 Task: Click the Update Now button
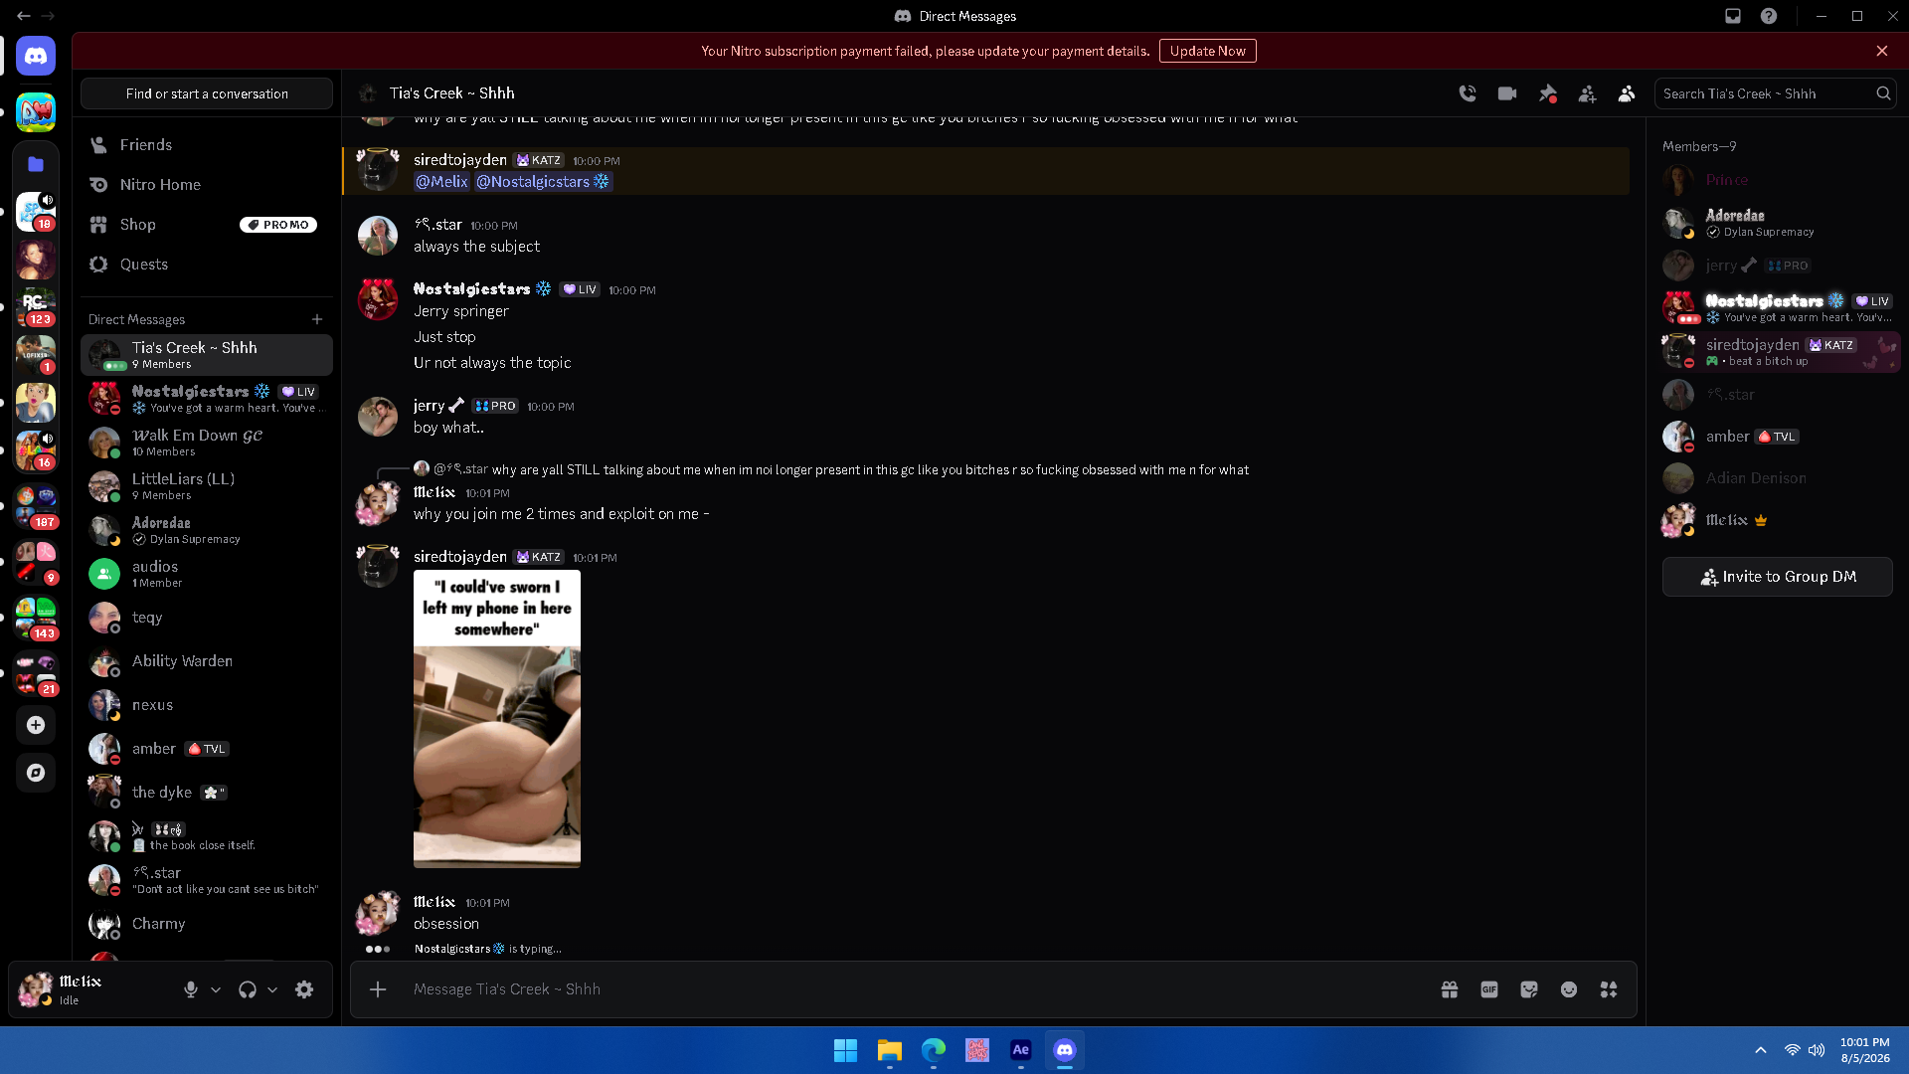(x=1207, y=51)
